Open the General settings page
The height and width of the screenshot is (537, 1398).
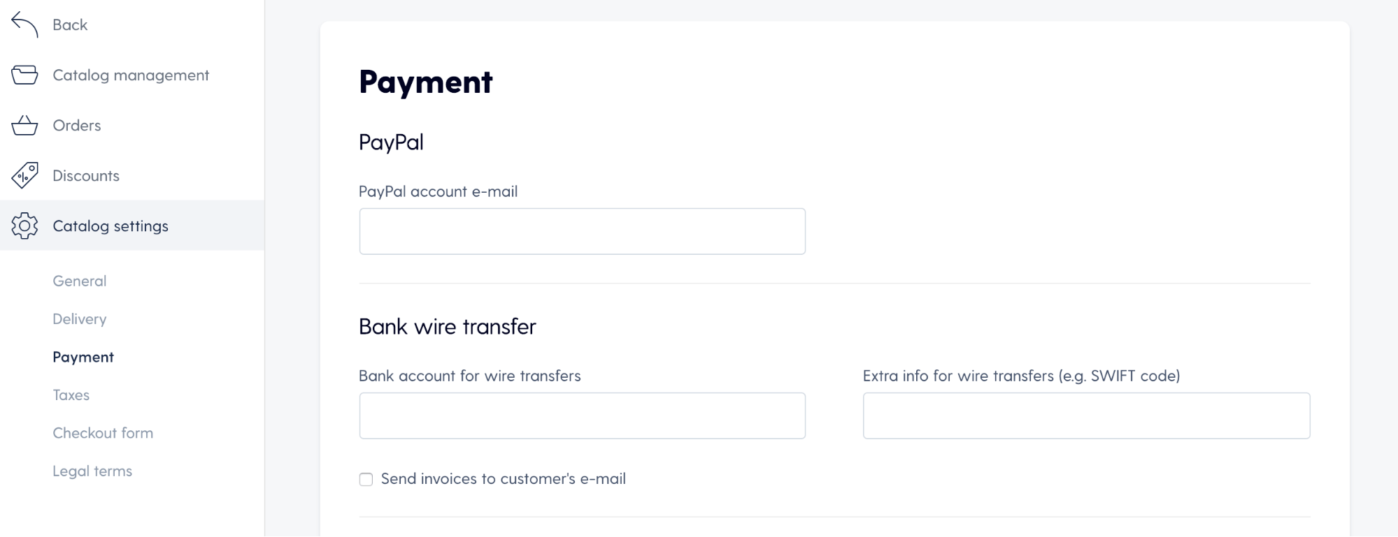[80, 281]
